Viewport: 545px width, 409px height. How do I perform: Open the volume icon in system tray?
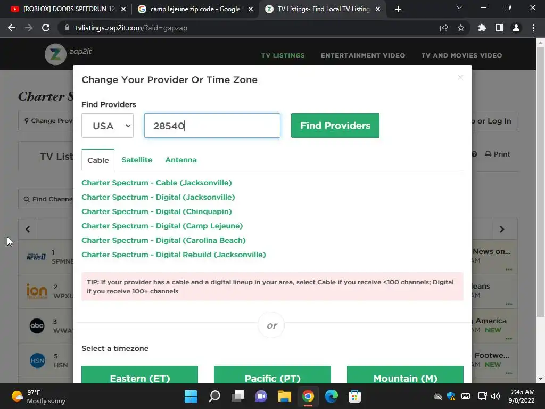click(496, 396)
